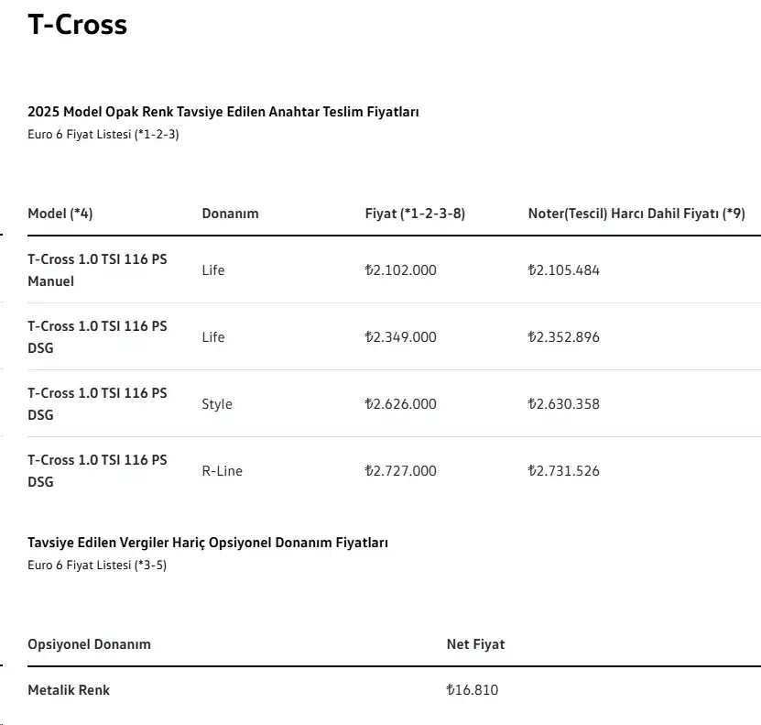The width and height of the screenshot is (761, 725).
Task: Click the ₺16.810 metallic color price
Action: tap(473, 690)
